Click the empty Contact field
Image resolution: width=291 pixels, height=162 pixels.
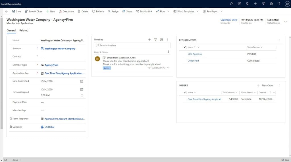point(63,57)
